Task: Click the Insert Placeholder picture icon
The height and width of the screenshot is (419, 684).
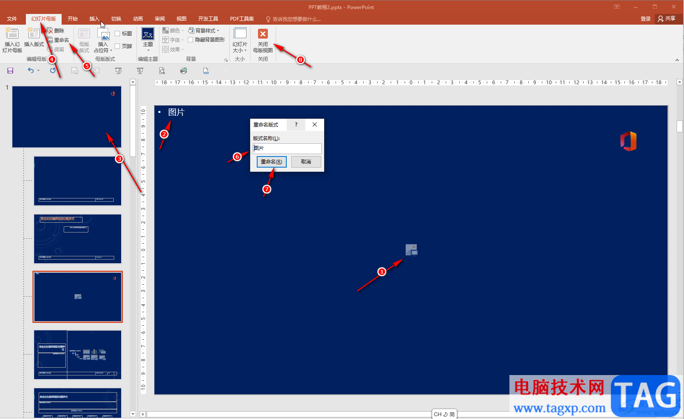Action: pos(103,34)
